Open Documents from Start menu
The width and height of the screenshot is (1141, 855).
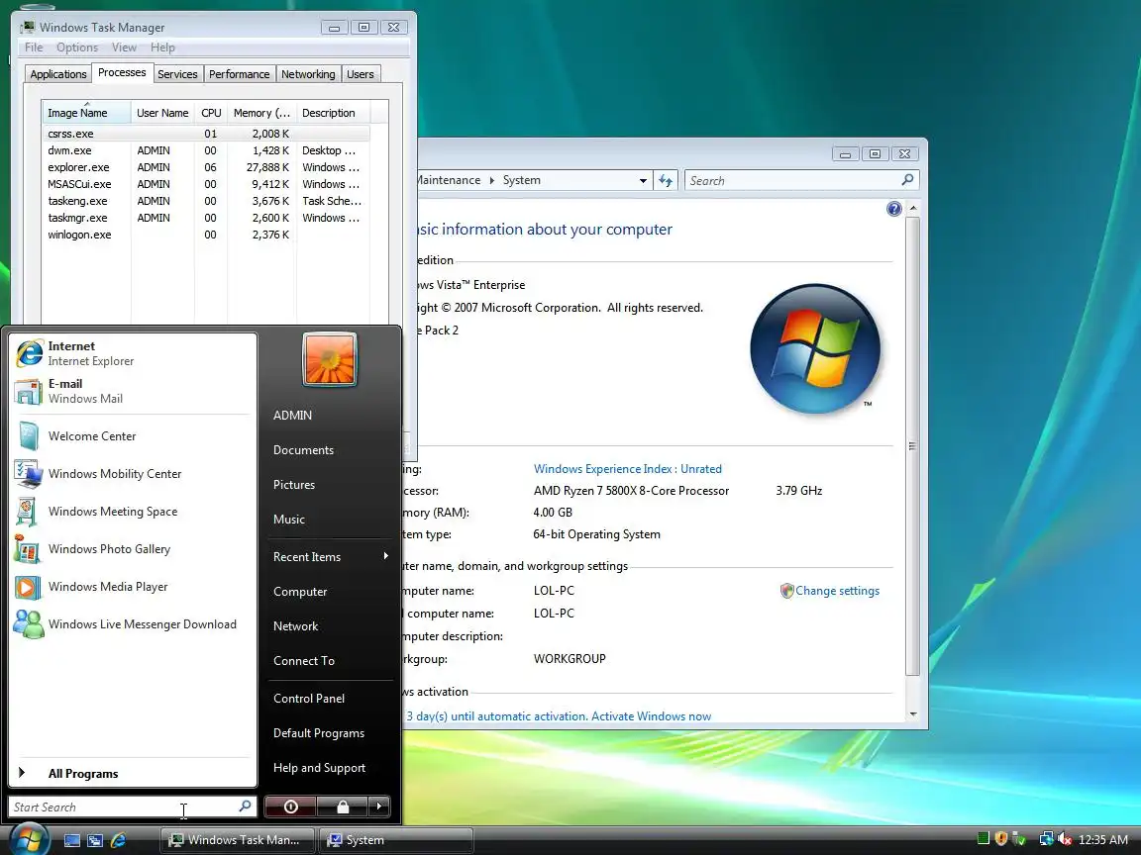pos(303,450)
